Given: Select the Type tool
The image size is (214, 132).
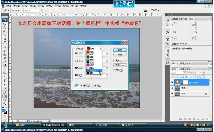Looking at the screenshot, I should tap(5, 81).
